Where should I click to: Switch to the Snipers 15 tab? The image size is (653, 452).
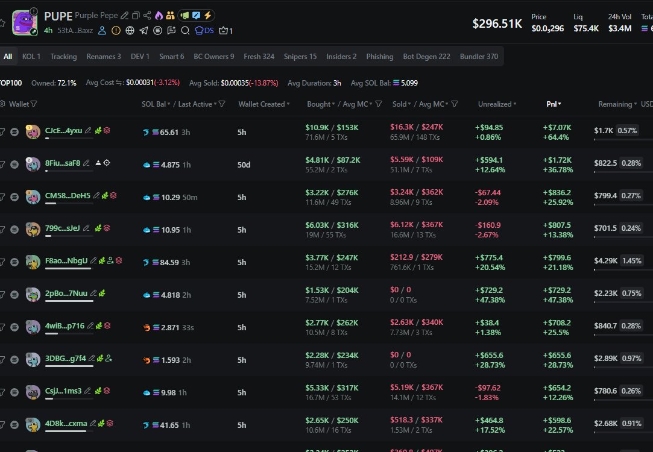coord(300,57)
